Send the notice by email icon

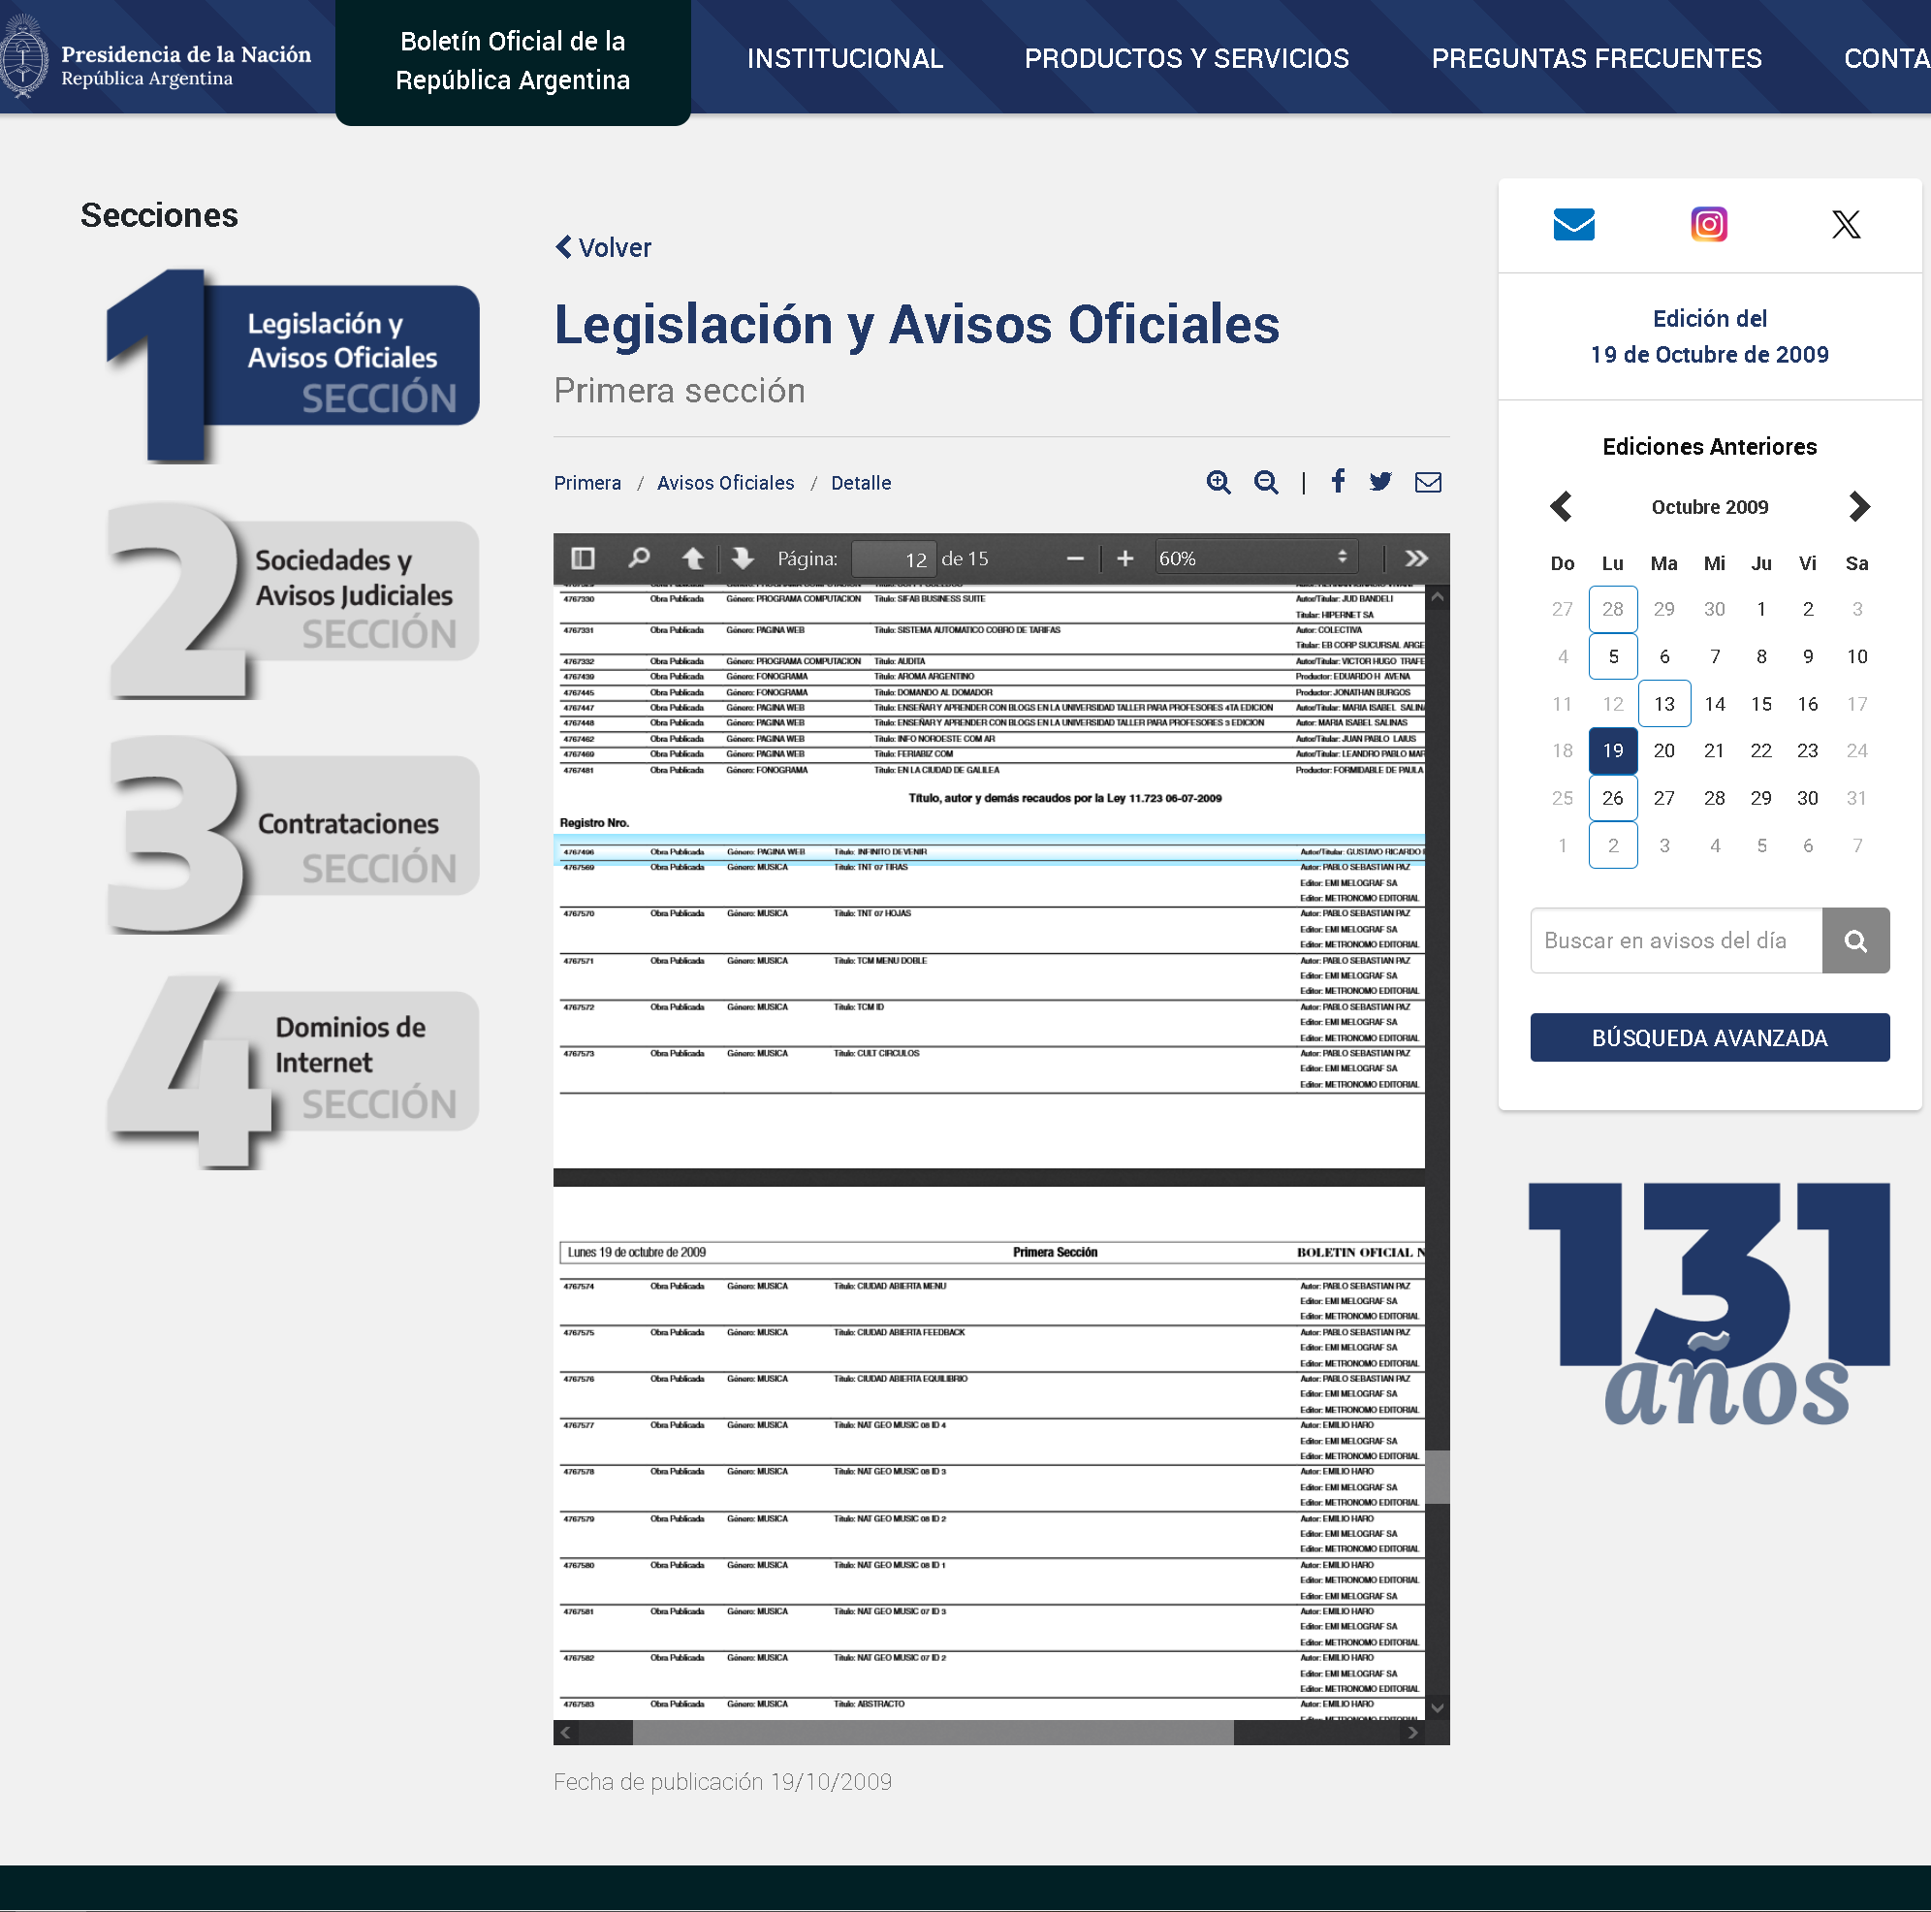[x=1428, y=482]
